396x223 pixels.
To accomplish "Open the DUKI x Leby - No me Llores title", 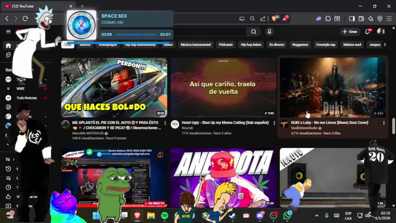I will [329, 123].
